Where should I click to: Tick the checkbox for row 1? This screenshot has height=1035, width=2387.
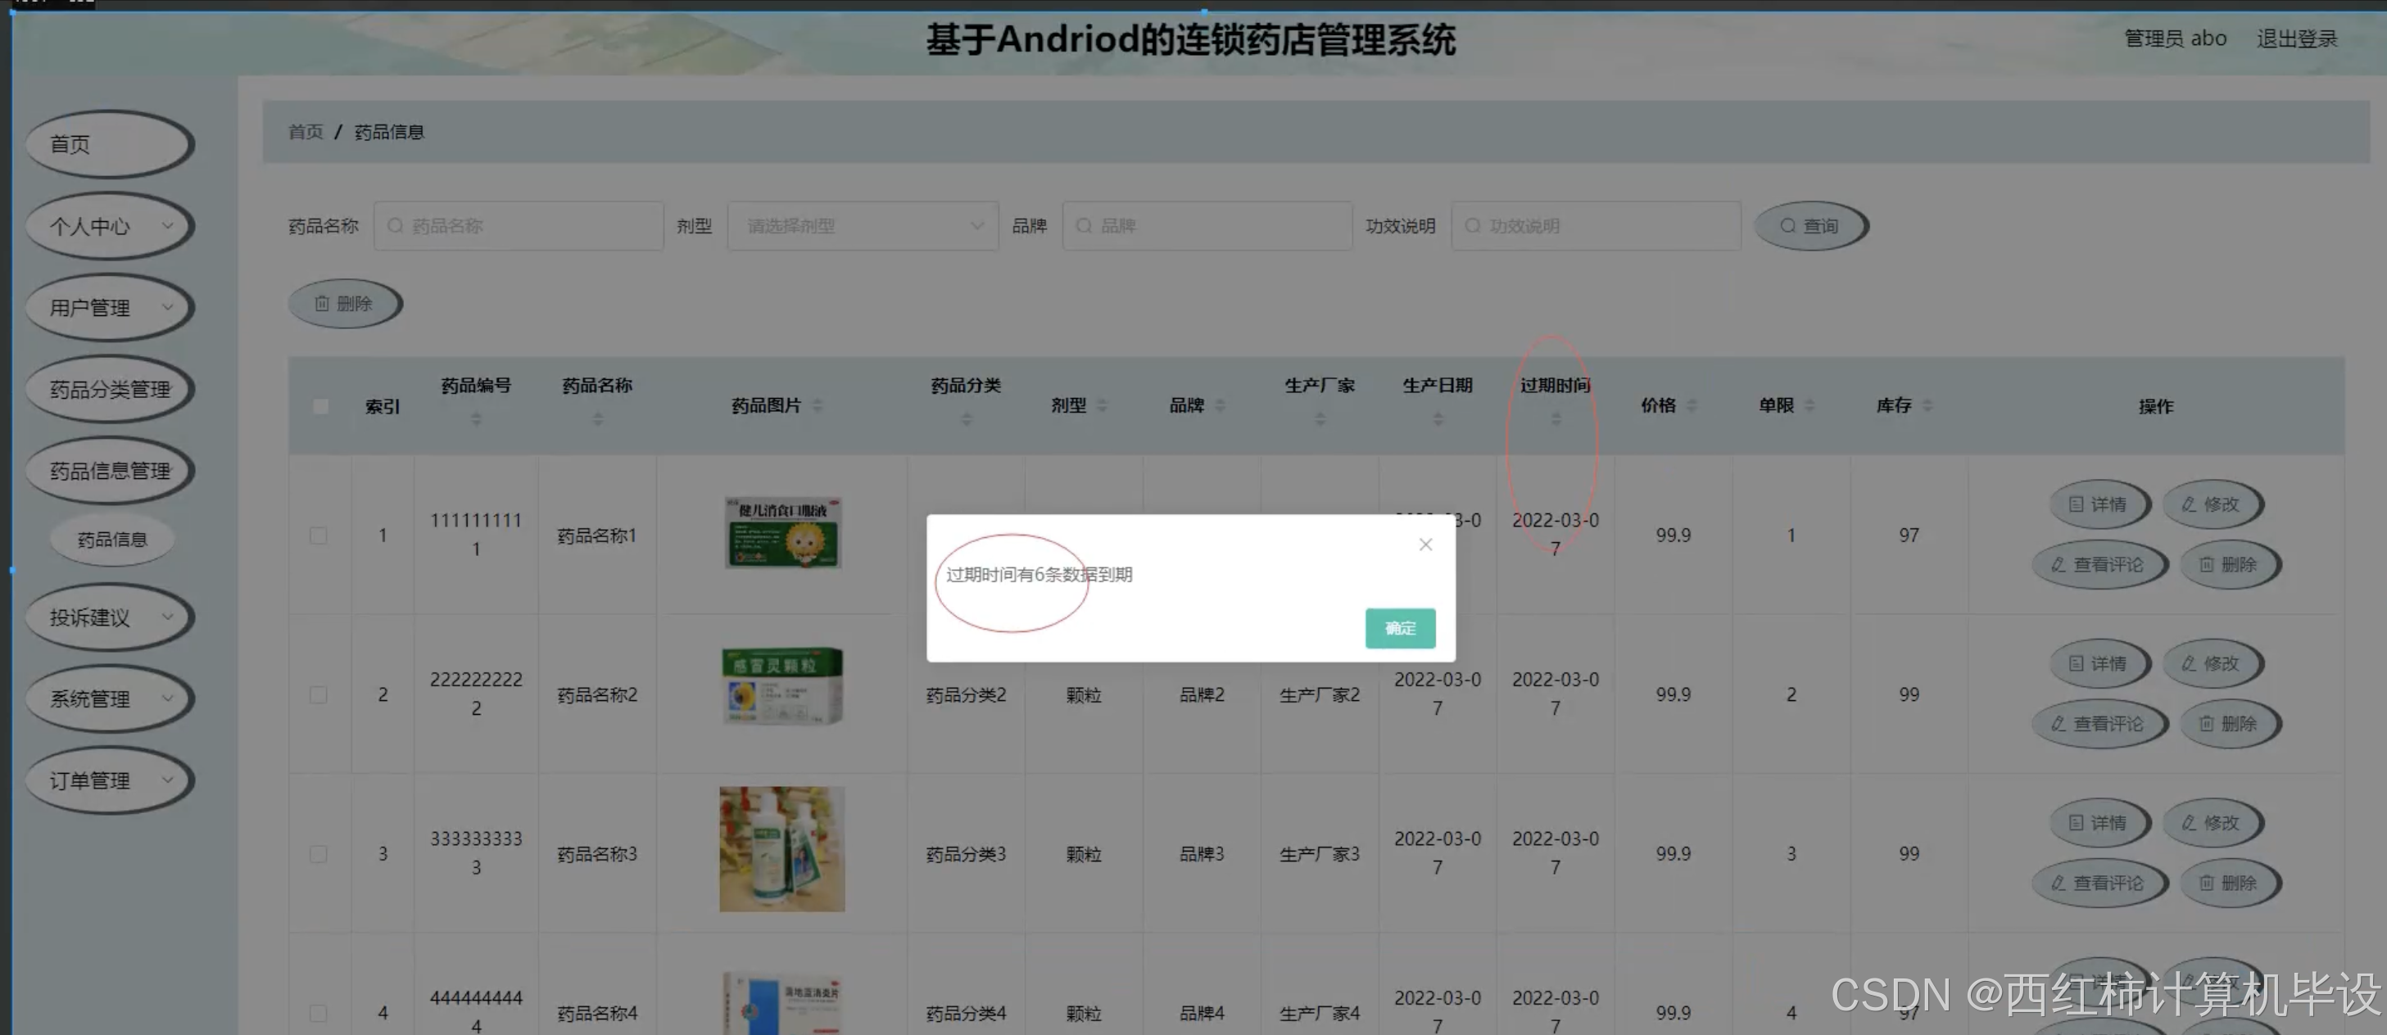pyautogui.click(x=318, y=536)
